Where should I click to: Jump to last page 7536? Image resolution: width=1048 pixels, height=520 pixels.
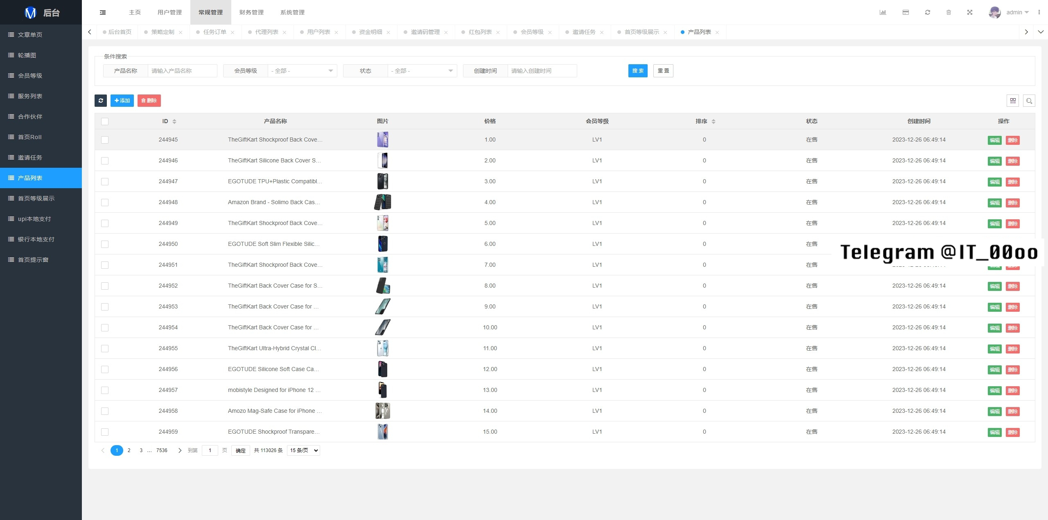pos(162,450)
